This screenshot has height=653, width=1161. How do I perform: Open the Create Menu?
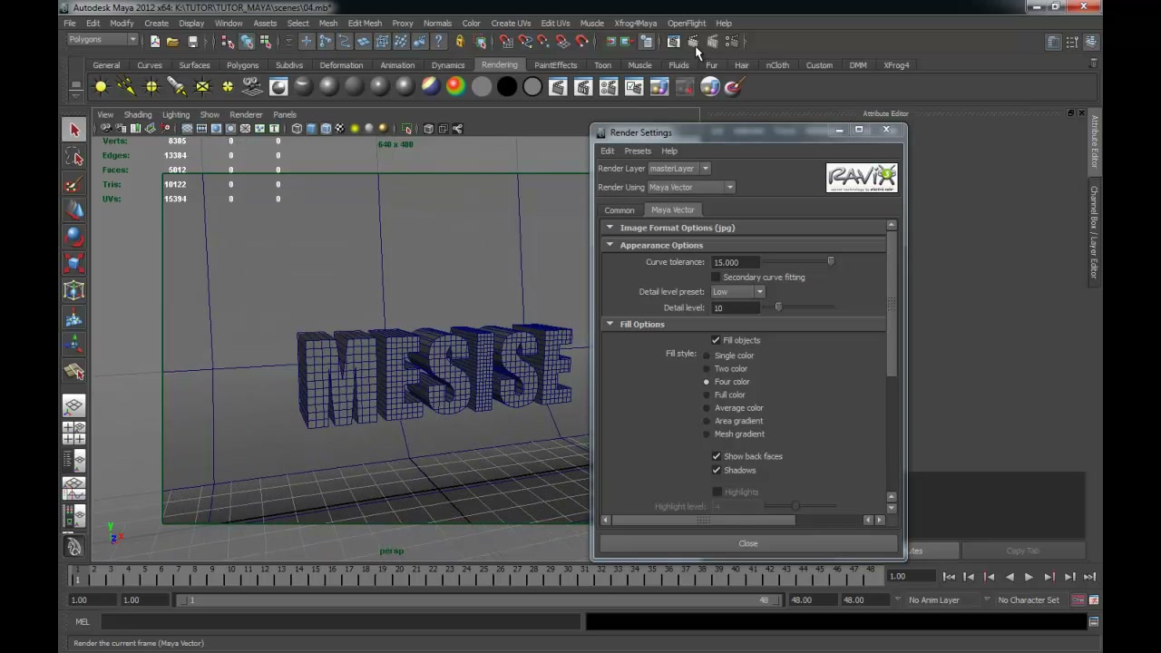pos(156,24)
